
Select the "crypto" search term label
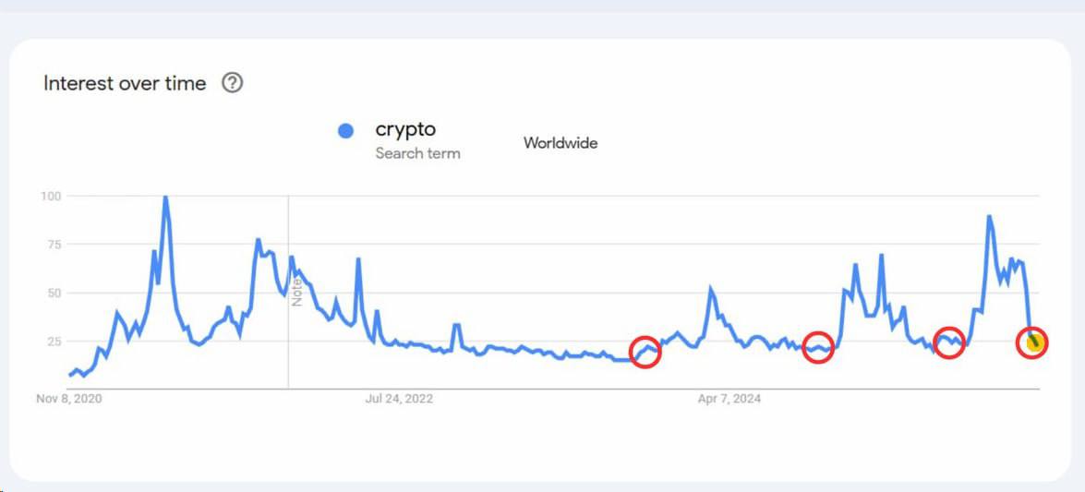tap(405, 129)
